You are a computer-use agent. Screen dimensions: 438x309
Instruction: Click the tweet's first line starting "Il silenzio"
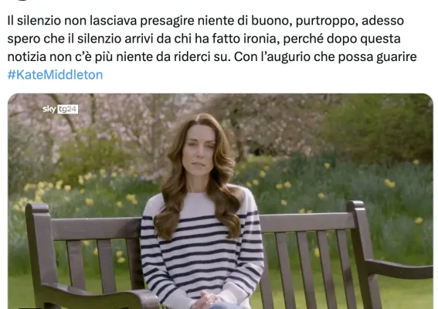205,21
